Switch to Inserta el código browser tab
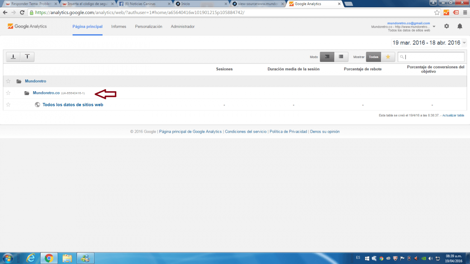470x264 pixels. click(87, 4)
